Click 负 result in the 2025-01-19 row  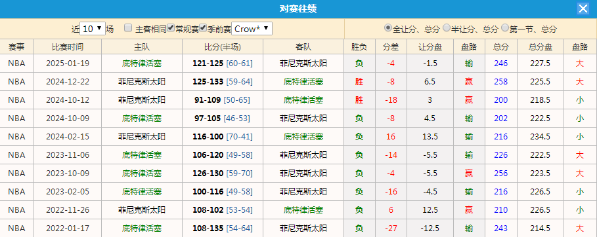tap(359, 64)
